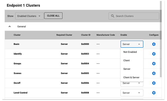This screenshot has height=101, width=167.
Task: Open the Enabled Clusters show dropdown
Action: tap(29, 16)
